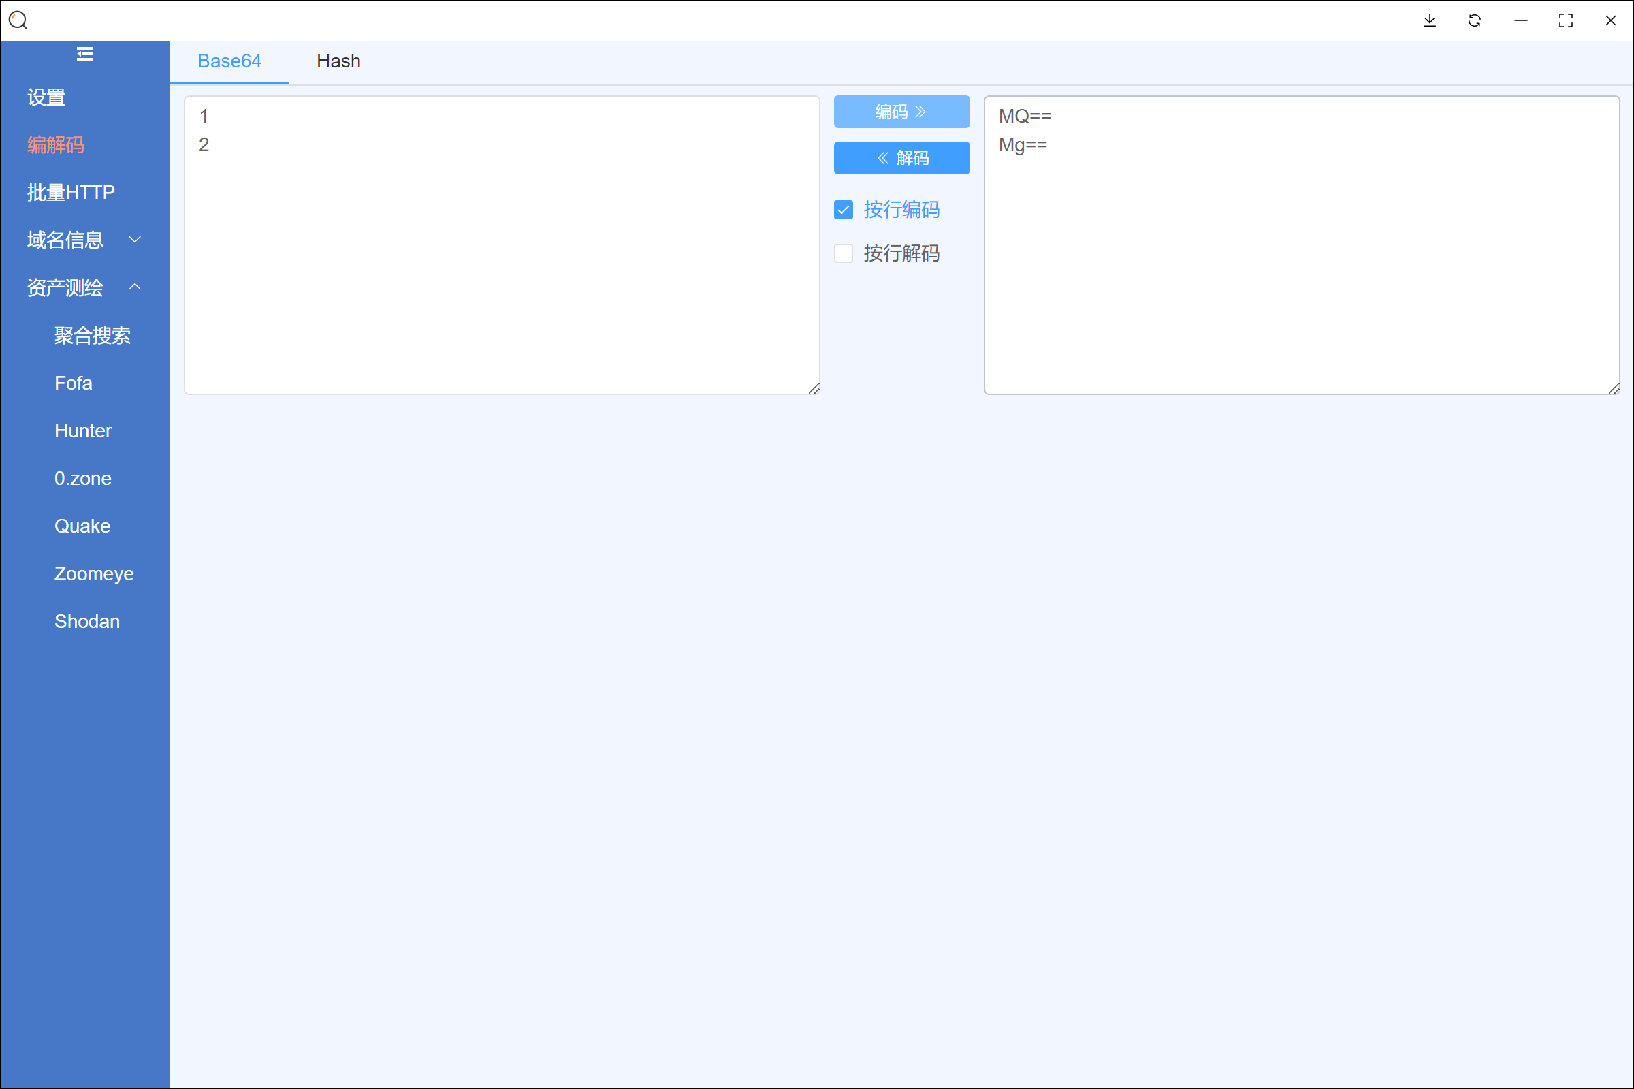This screenshot has width=1634, height=1089.
Task: Open the Fofa search page
Action: click(x=73, y=383)
